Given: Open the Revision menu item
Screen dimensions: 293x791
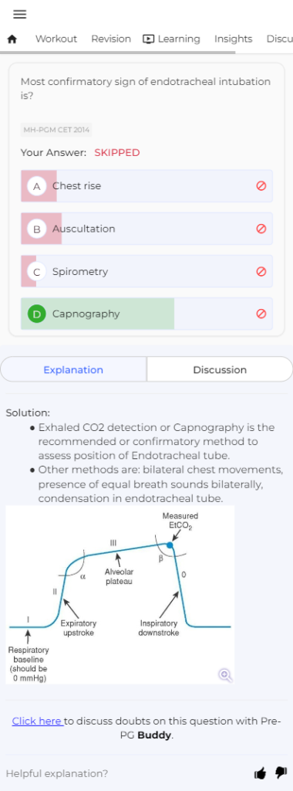Looking at the screenshot, I should pyautogui.click(x=111, y=39).
